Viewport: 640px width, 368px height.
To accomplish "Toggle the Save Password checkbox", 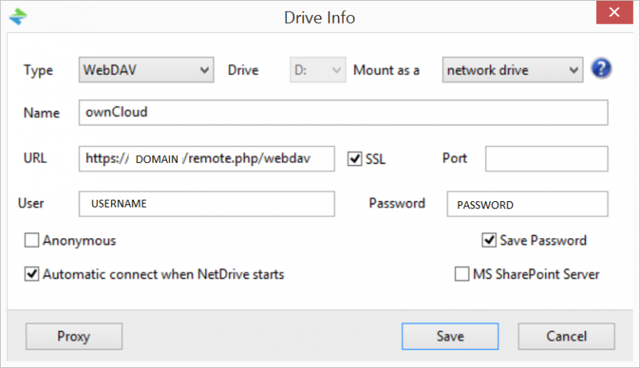I will coord(489,240).
